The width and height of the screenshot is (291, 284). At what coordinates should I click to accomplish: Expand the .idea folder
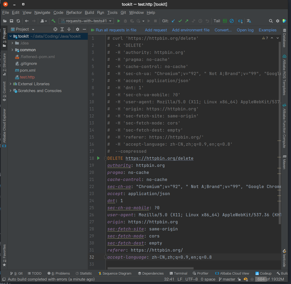pos(12,43)
